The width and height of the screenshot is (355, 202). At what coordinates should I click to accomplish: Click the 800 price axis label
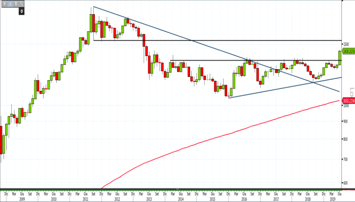point(345,139)
